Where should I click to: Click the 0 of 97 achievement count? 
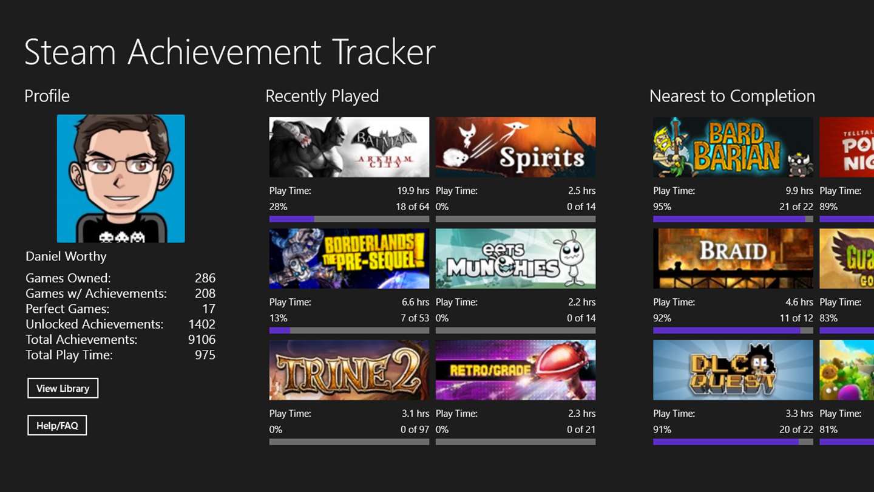click(415, 429)
